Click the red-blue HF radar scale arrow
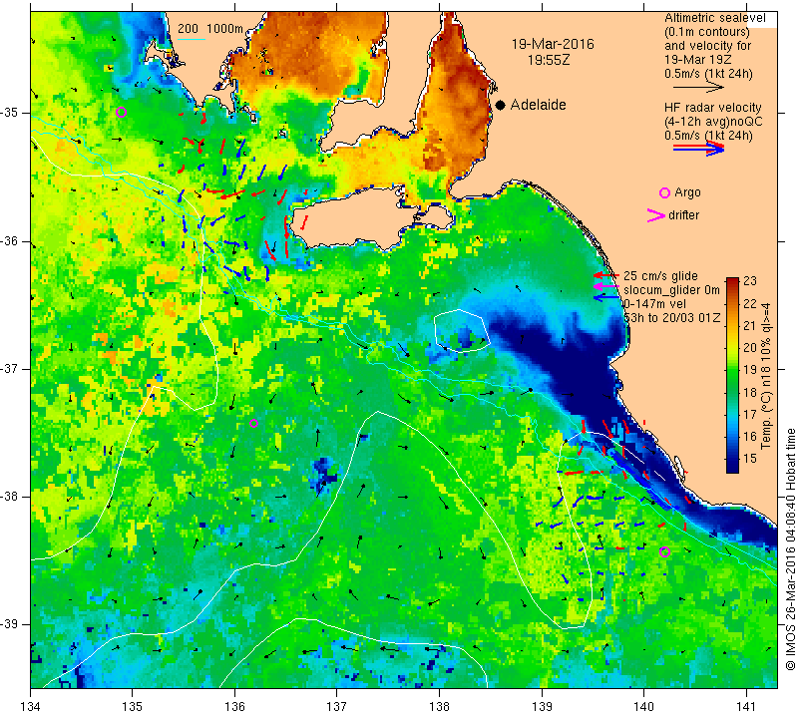This screenshot has height=718, width=798. pyautogui.click(x=698, y=148)
